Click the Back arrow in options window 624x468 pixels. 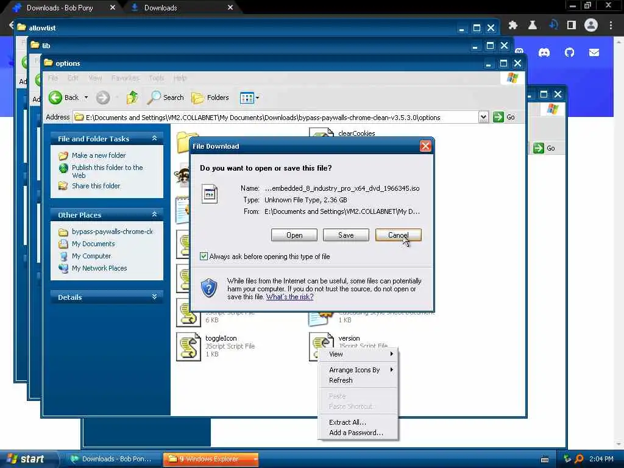pyautogui.click(x=55, y=97)
